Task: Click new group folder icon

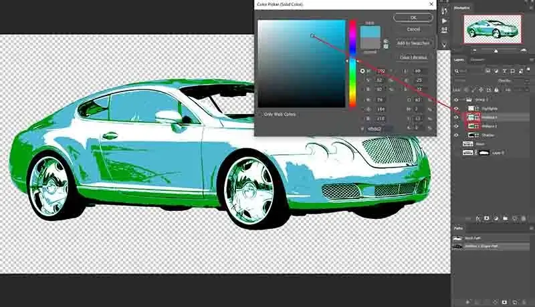Action: pos(506,218)
